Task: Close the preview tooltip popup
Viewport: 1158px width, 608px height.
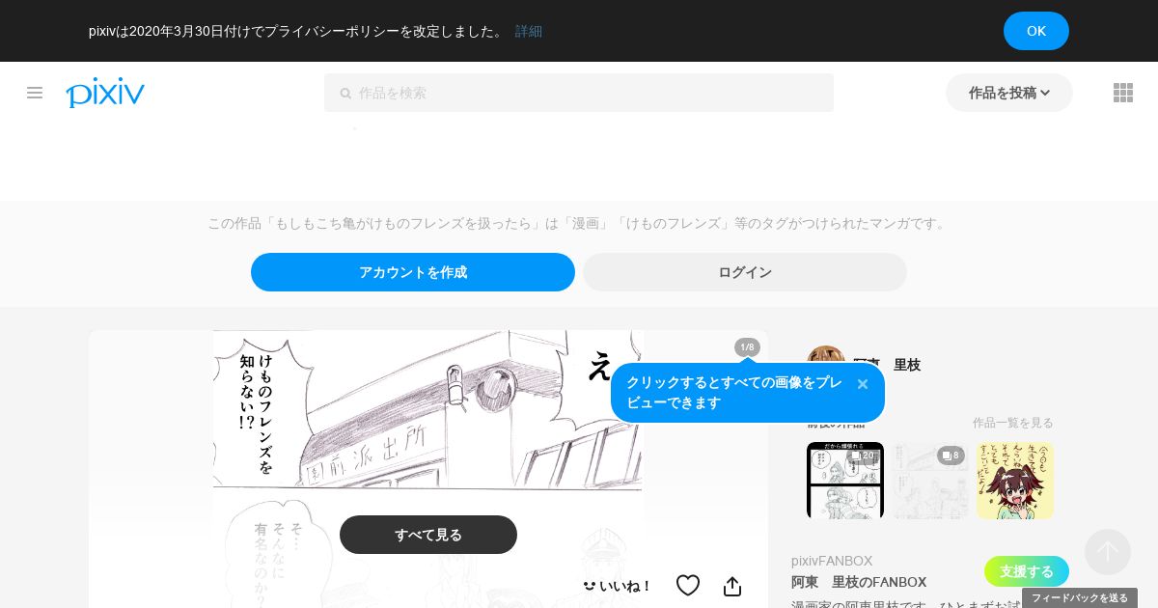Action: [x=863, y=384]
